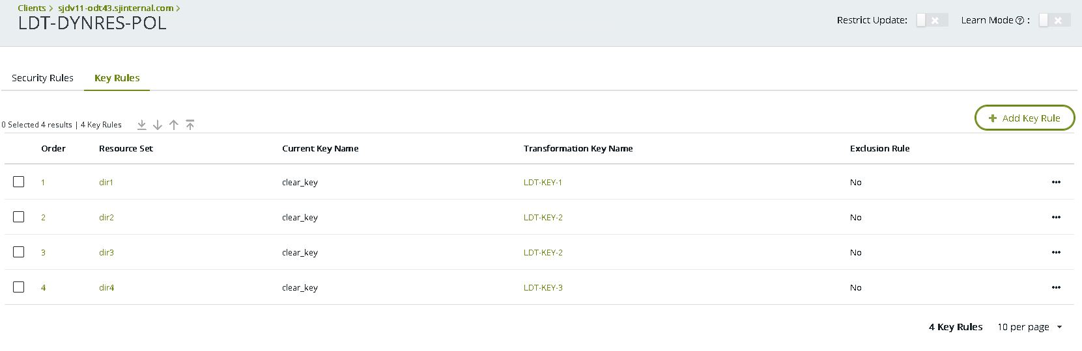Click the move-up arrow icon
1082x351 pixels.
point(173,125)
